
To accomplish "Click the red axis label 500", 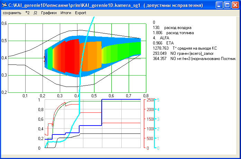I will 150,139.
